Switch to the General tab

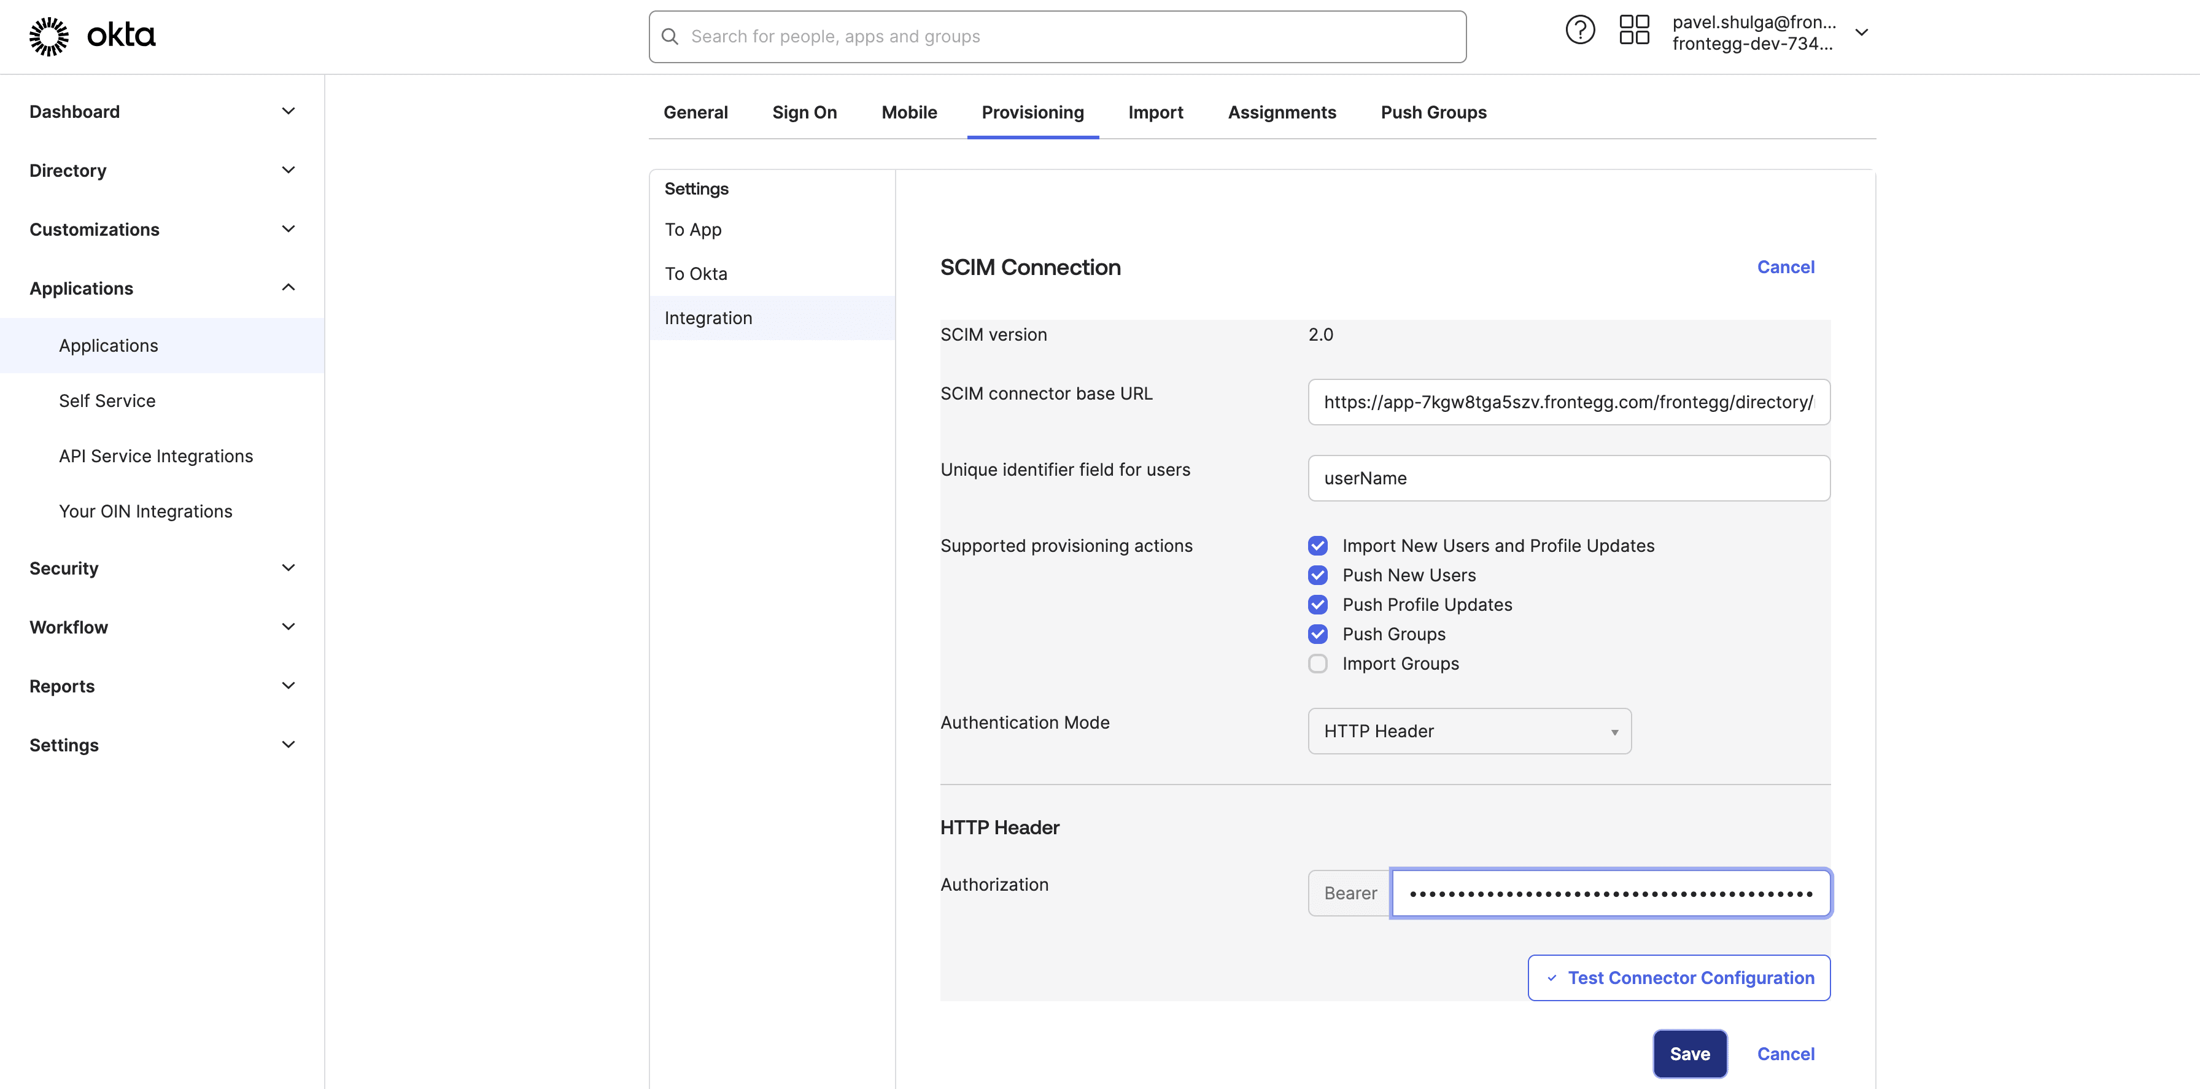coord(695,113)
